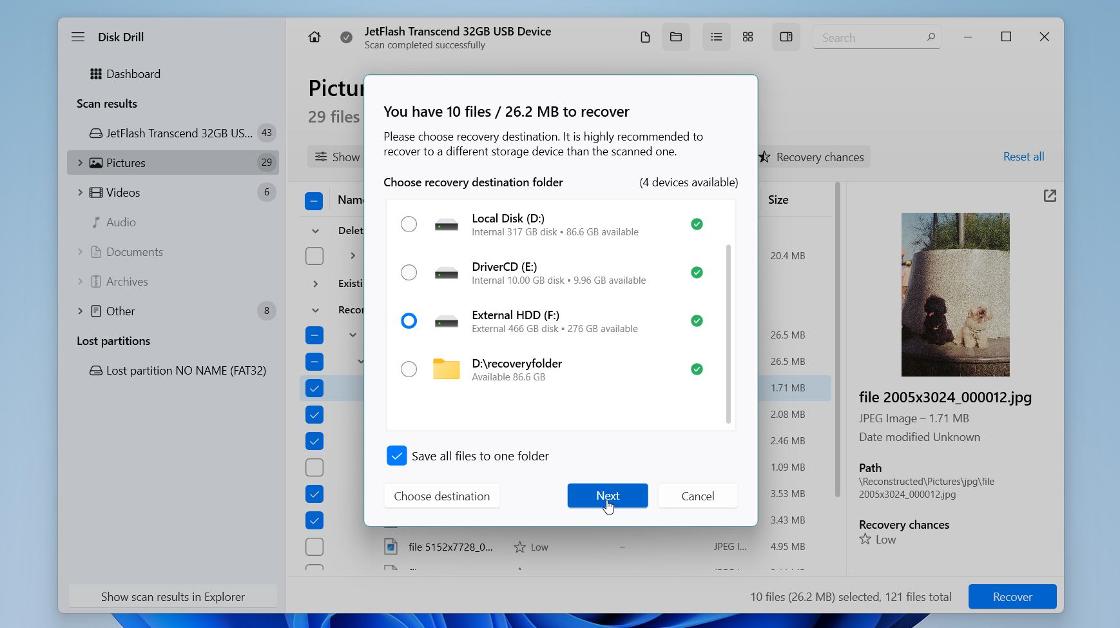The width and height of the screenshot is (1120, 628).
Task: Click the Local Disk (D:) drive icon
Action: (x=446, y=225)
